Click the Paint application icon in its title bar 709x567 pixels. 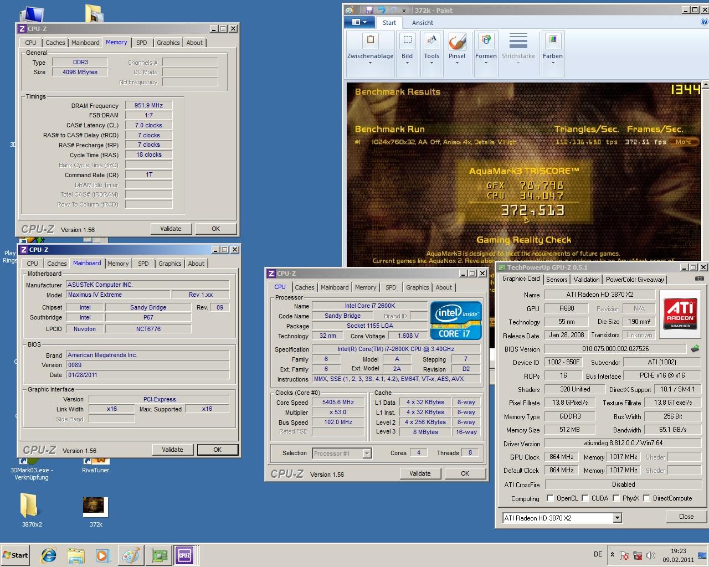pyautogui.click(x=348, y=10)
